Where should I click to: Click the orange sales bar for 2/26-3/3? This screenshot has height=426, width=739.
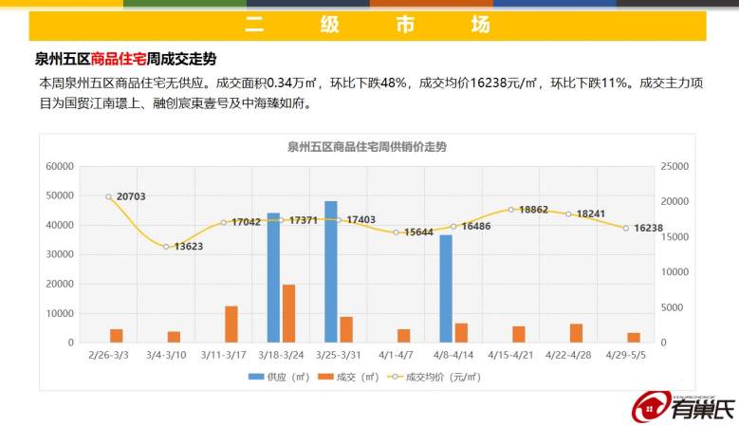(117, 336)
